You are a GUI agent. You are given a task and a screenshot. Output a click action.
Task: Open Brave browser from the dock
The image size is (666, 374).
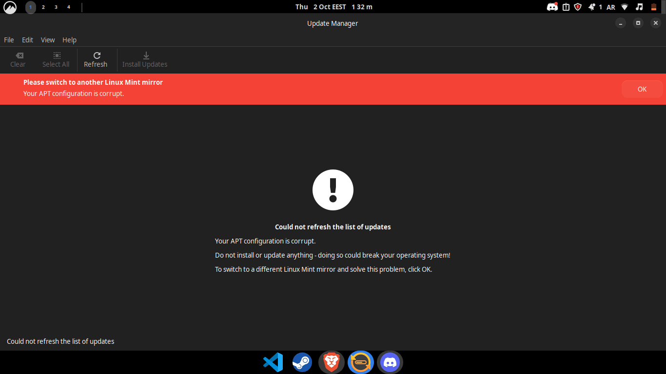tap(332, 362)
